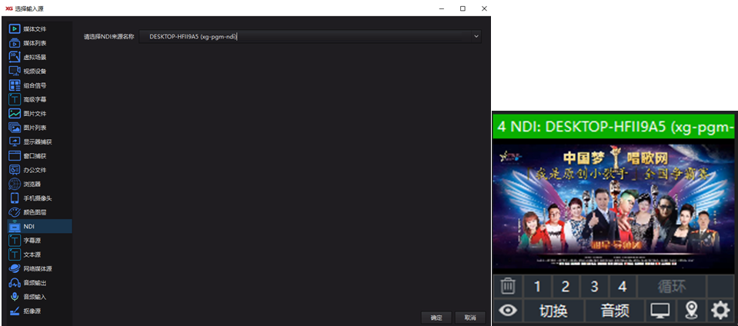Image resolution: width=738 pixels, height=326 pixels.
Task: Select the 媒体文件 media file source icon
Action: pos(15,28)
